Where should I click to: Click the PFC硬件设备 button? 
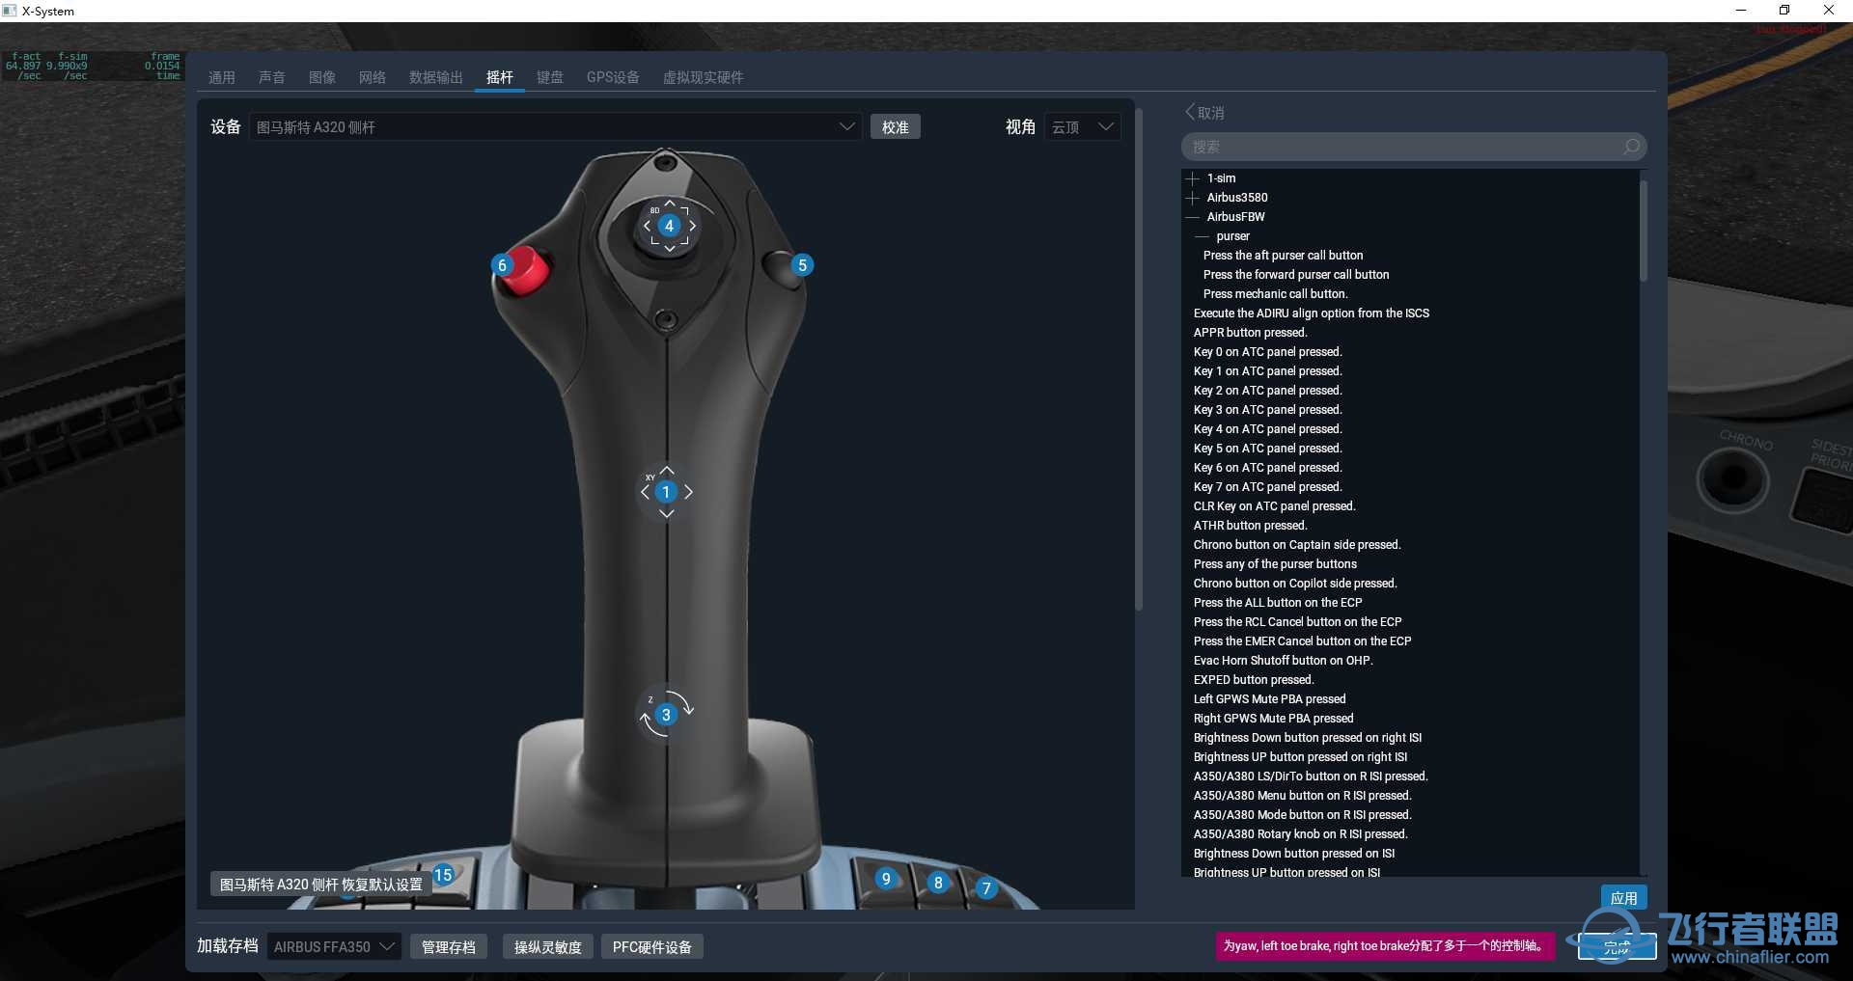(652, 947)
